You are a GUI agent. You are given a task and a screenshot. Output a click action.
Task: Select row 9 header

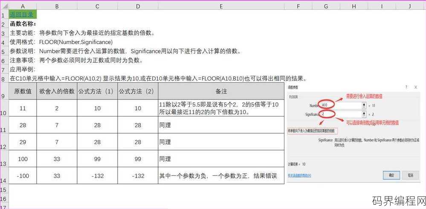[4, 91]
